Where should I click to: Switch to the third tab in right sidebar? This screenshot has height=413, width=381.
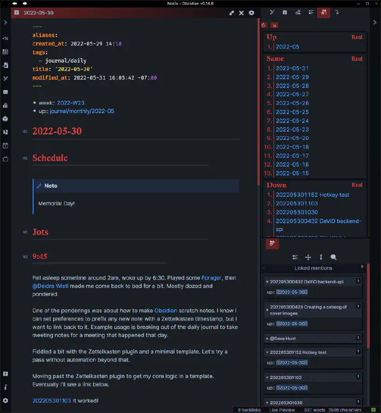(298, 12)
